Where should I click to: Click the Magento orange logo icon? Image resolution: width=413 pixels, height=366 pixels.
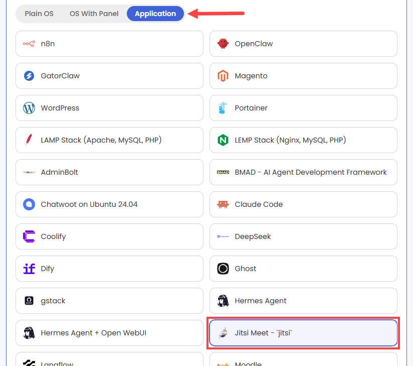coord(223,76)
